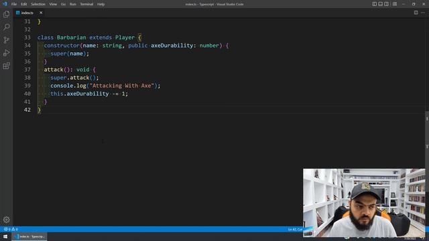Open the Selection menu

(x=38, y=4)
